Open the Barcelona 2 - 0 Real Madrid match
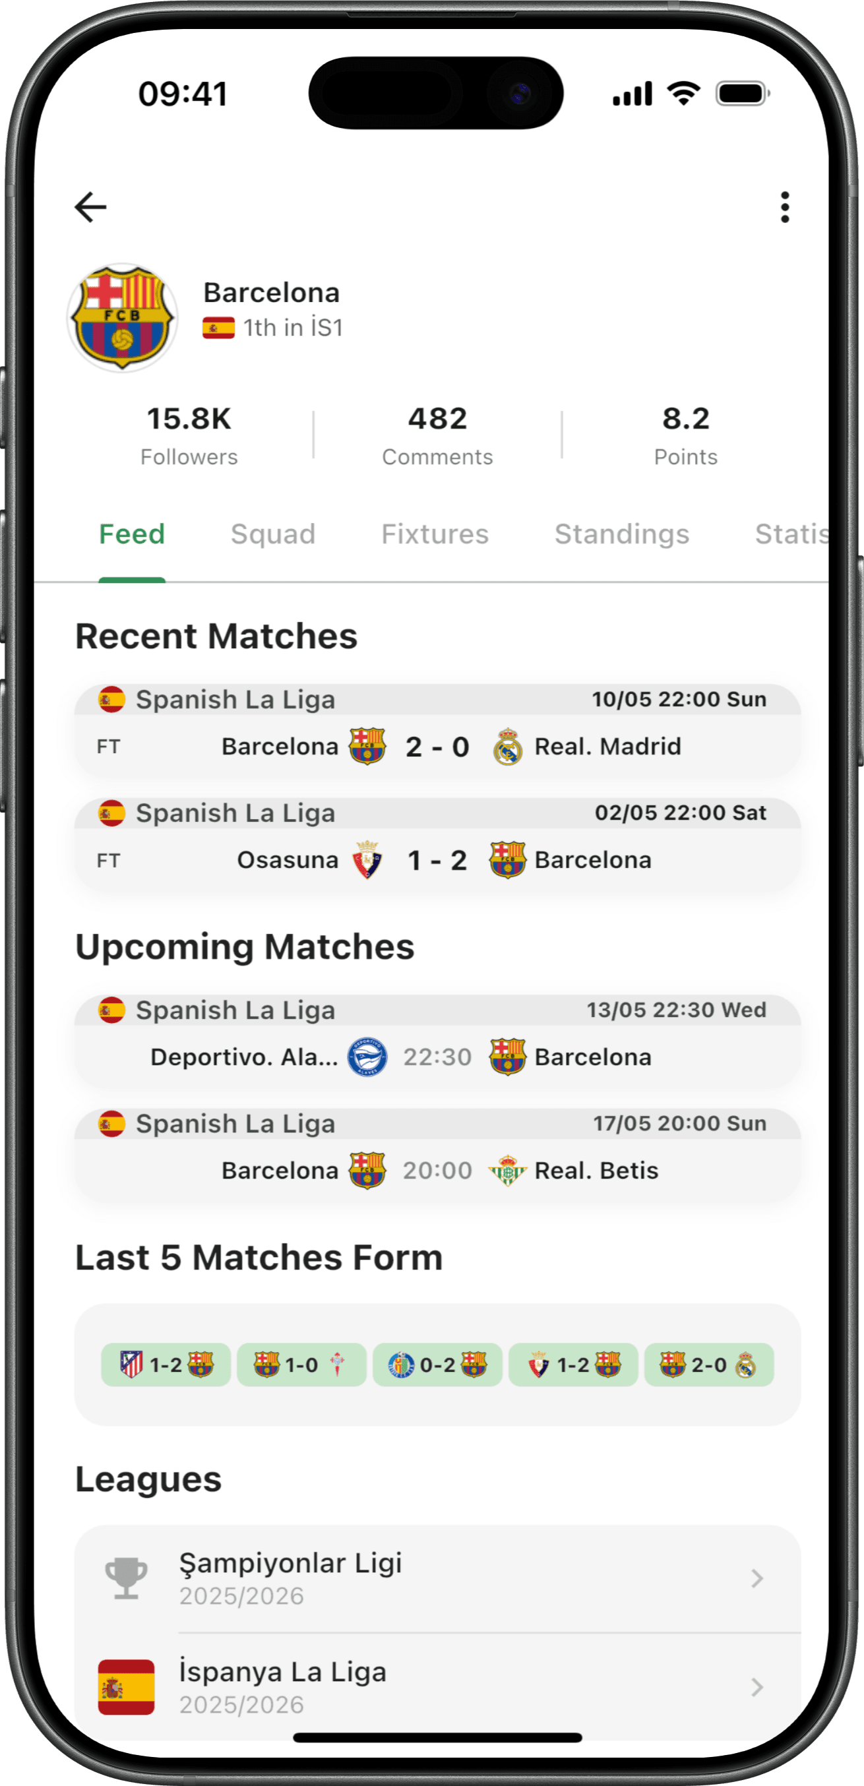864x1786 pixels. click(437, 731)
